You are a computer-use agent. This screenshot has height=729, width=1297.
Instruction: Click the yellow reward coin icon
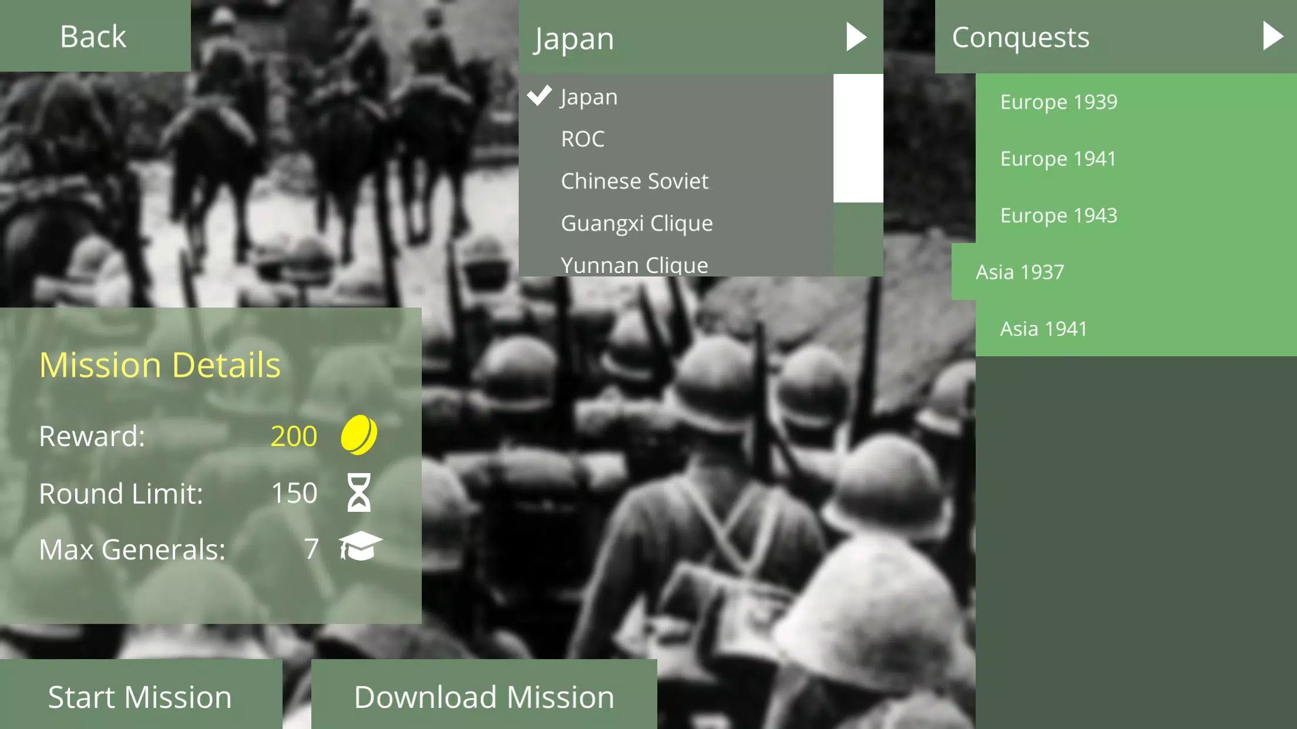tap(359, 435)
